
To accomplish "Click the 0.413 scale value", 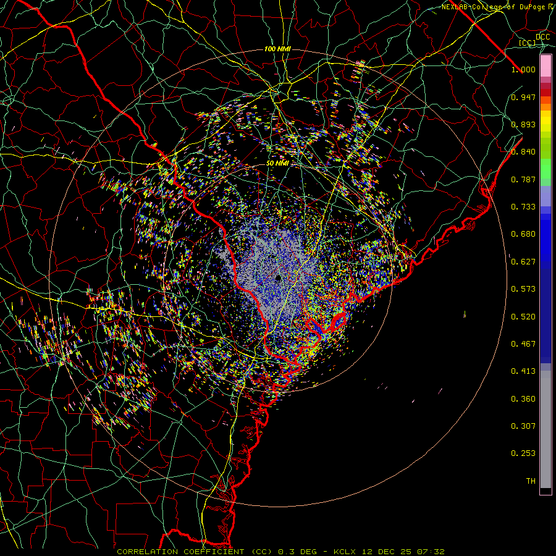I will tap(523, 371).
